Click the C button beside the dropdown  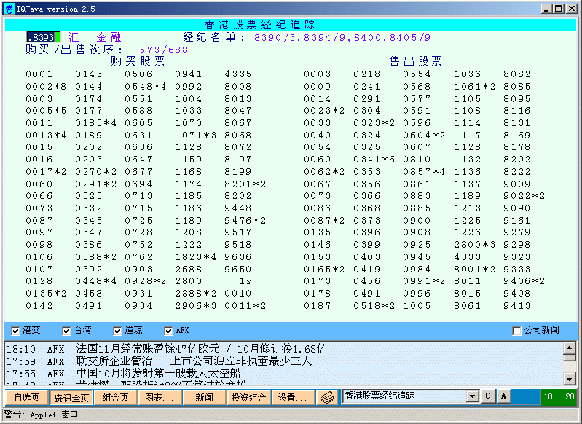pyautogui.click(x=488, y=396)
